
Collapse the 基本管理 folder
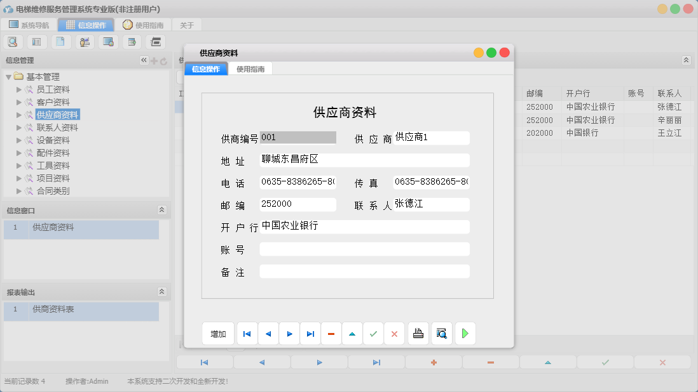tap(8, 77)
